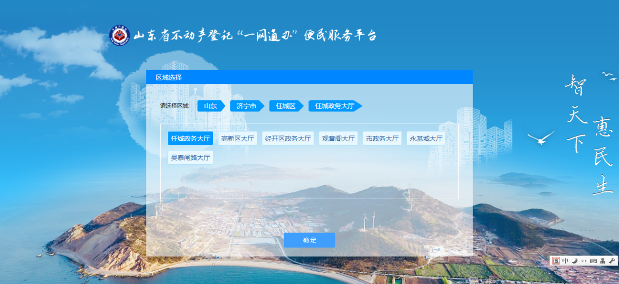Screen dimensions: 619x284
Task: Select the 济宁市 city breadcrumb
Action: coord(246,106)
